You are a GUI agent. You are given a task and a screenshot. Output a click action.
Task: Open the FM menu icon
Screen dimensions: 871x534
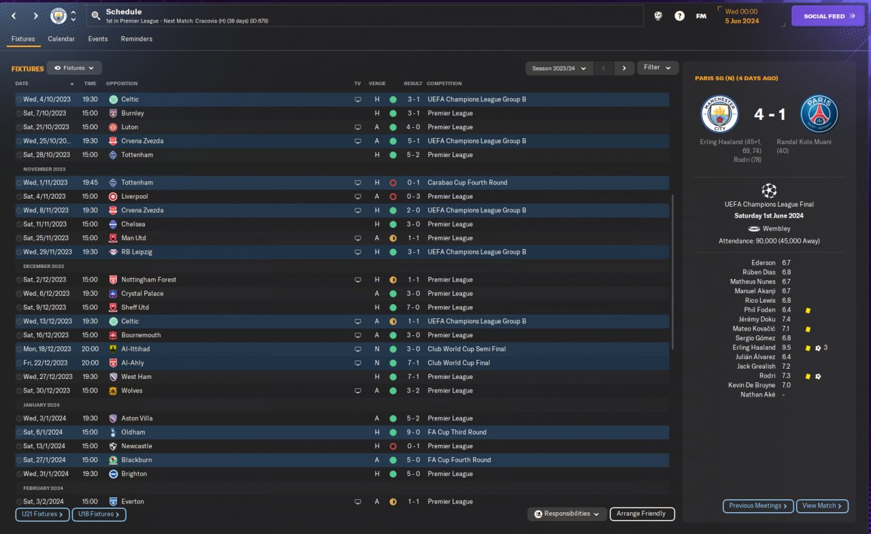click(701, 16)
